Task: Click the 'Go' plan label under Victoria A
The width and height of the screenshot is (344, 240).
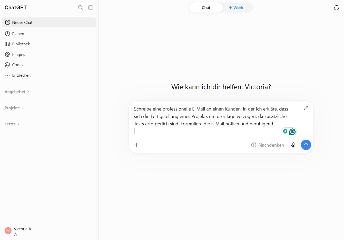Action: tap(16, 235)
